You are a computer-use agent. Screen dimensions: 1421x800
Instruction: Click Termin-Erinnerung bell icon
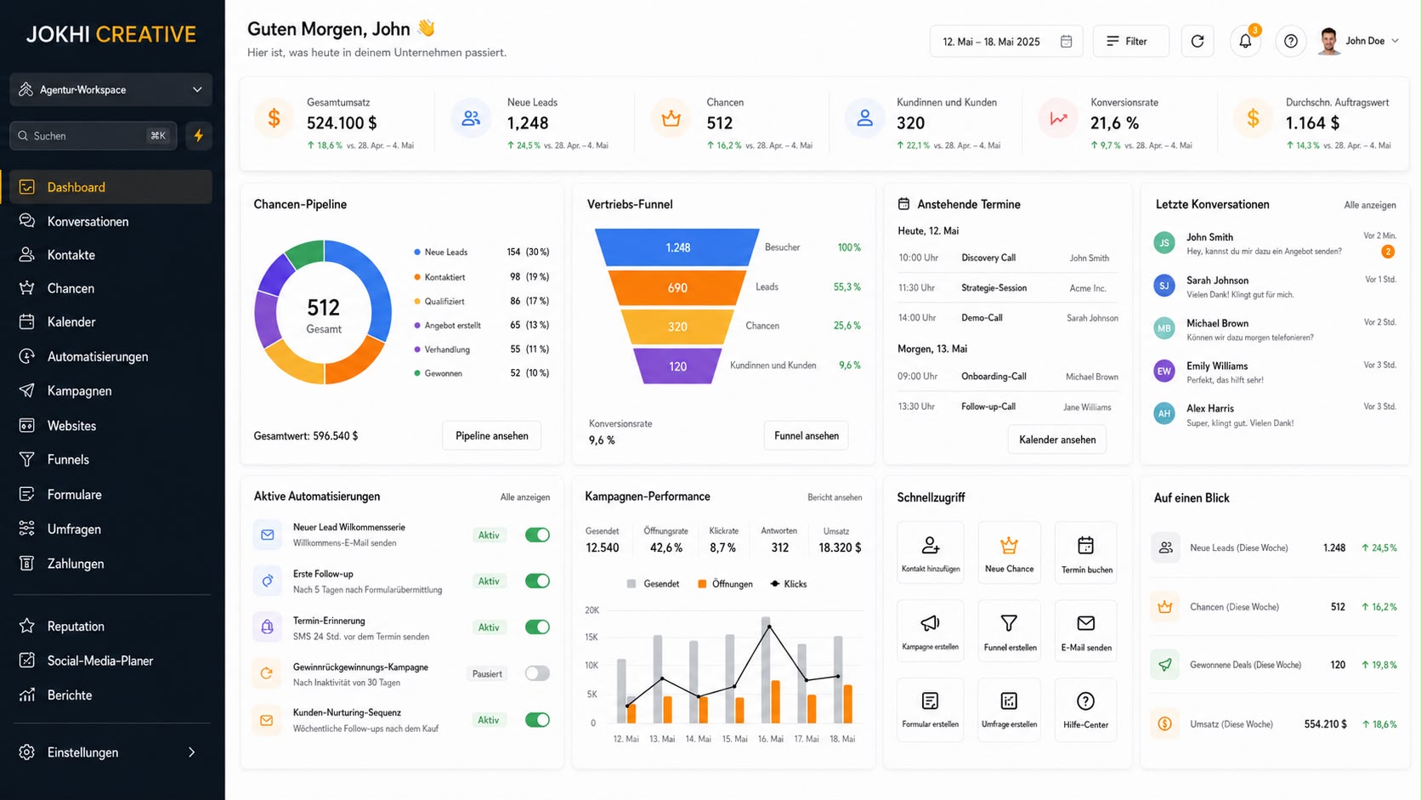267,627
